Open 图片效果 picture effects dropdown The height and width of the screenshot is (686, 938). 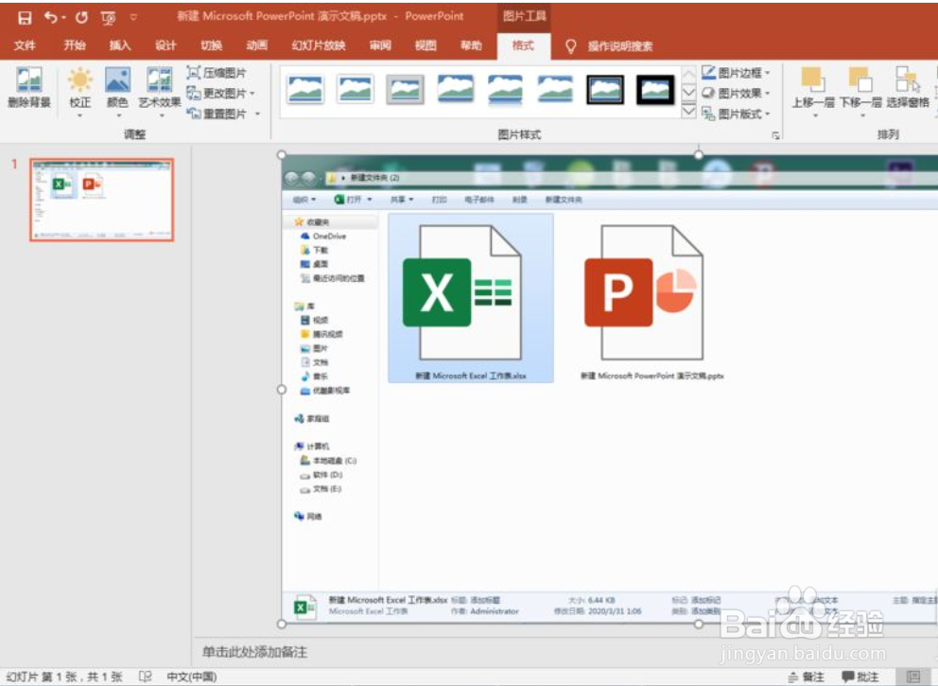(737, 94)
